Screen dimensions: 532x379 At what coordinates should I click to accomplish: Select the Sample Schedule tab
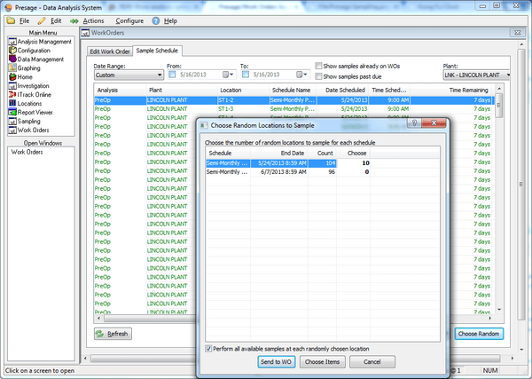(157, 51)
